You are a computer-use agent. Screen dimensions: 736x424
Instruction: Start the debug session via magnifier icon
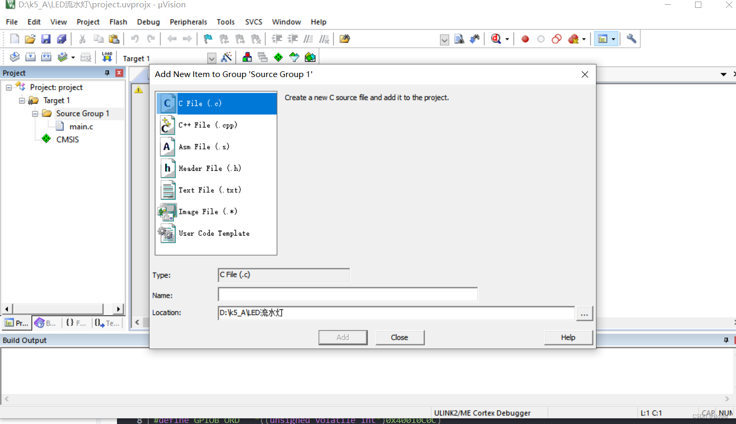pos(496,39)
